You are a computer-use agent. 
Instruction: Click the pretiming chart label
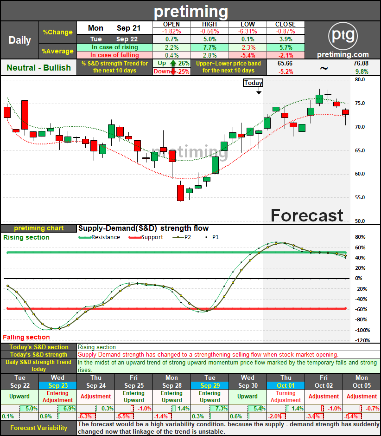point(38,228)
